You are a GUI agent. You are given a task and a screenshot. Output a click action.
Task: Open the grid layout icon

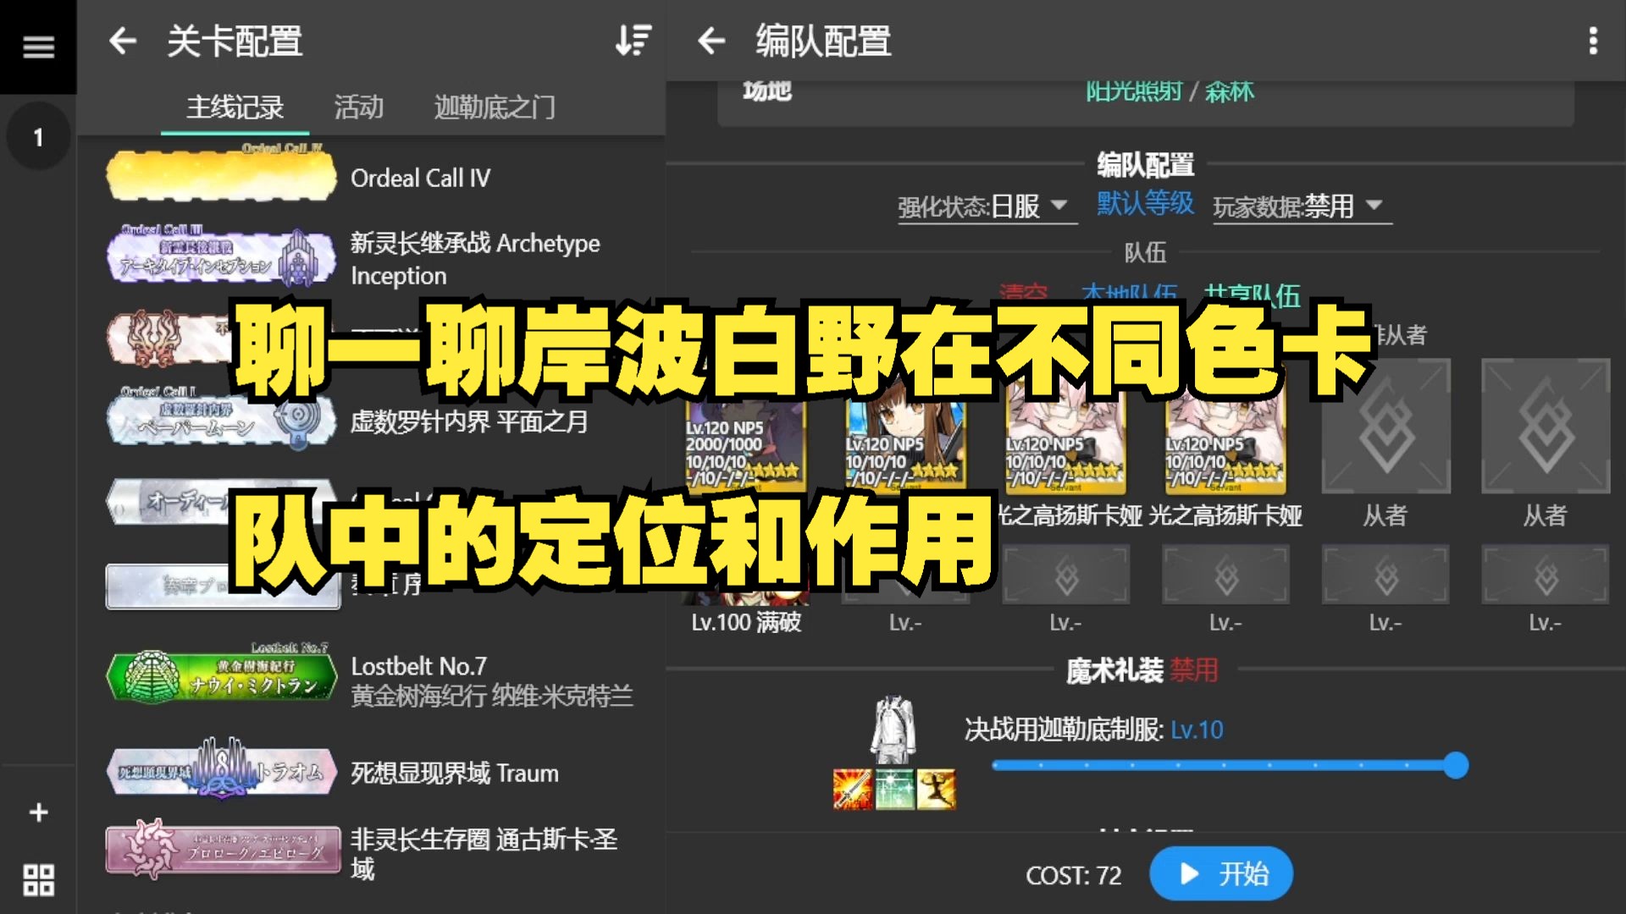pos(38,880)
